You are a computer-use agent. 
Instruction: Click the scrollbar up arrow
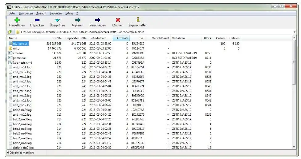pyautogui.click(x=294, y=38)
